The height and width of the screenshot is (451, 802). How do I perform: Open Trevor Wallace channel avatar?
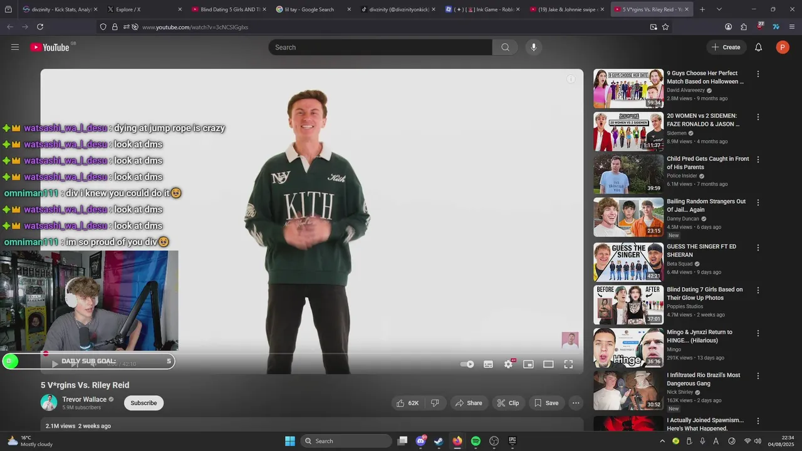click(x=49, y=403)
